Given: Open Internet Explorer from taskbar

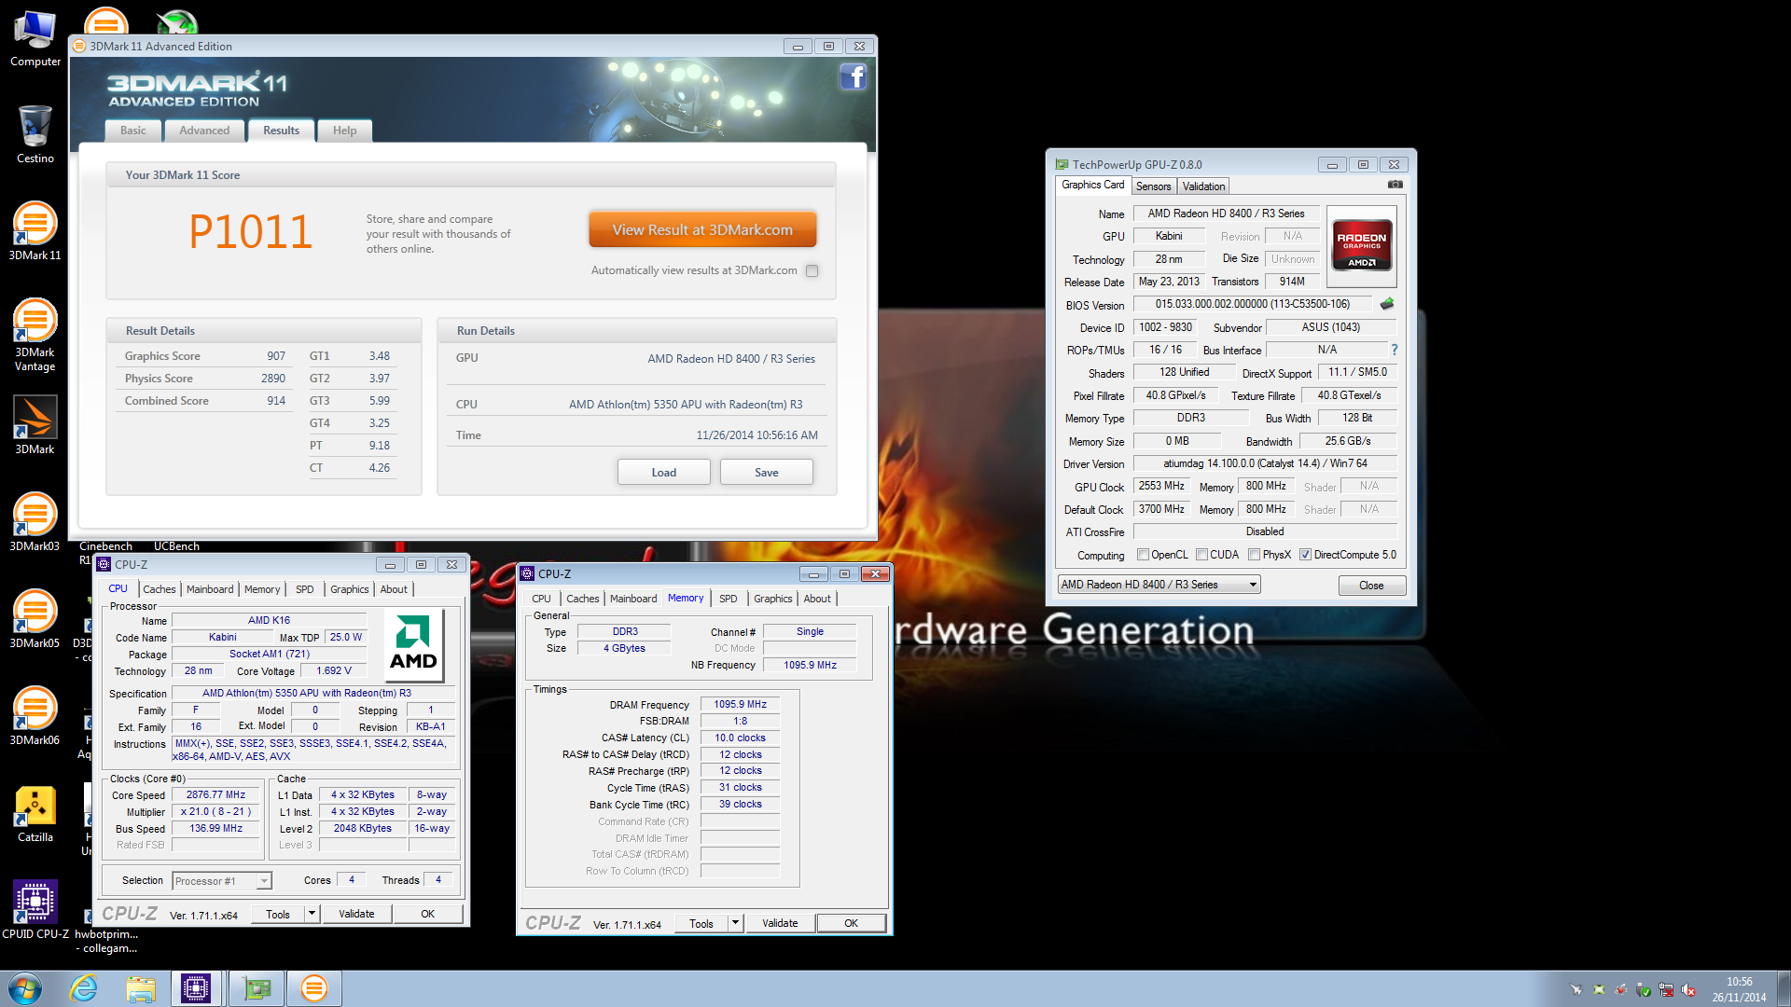Looking at the screenshot, I should point(84,988).
